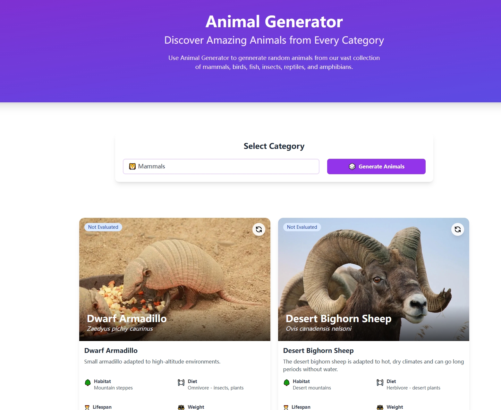
Task: Select the Desert Bighorn Sheep card heading
Action: point(318,351)
